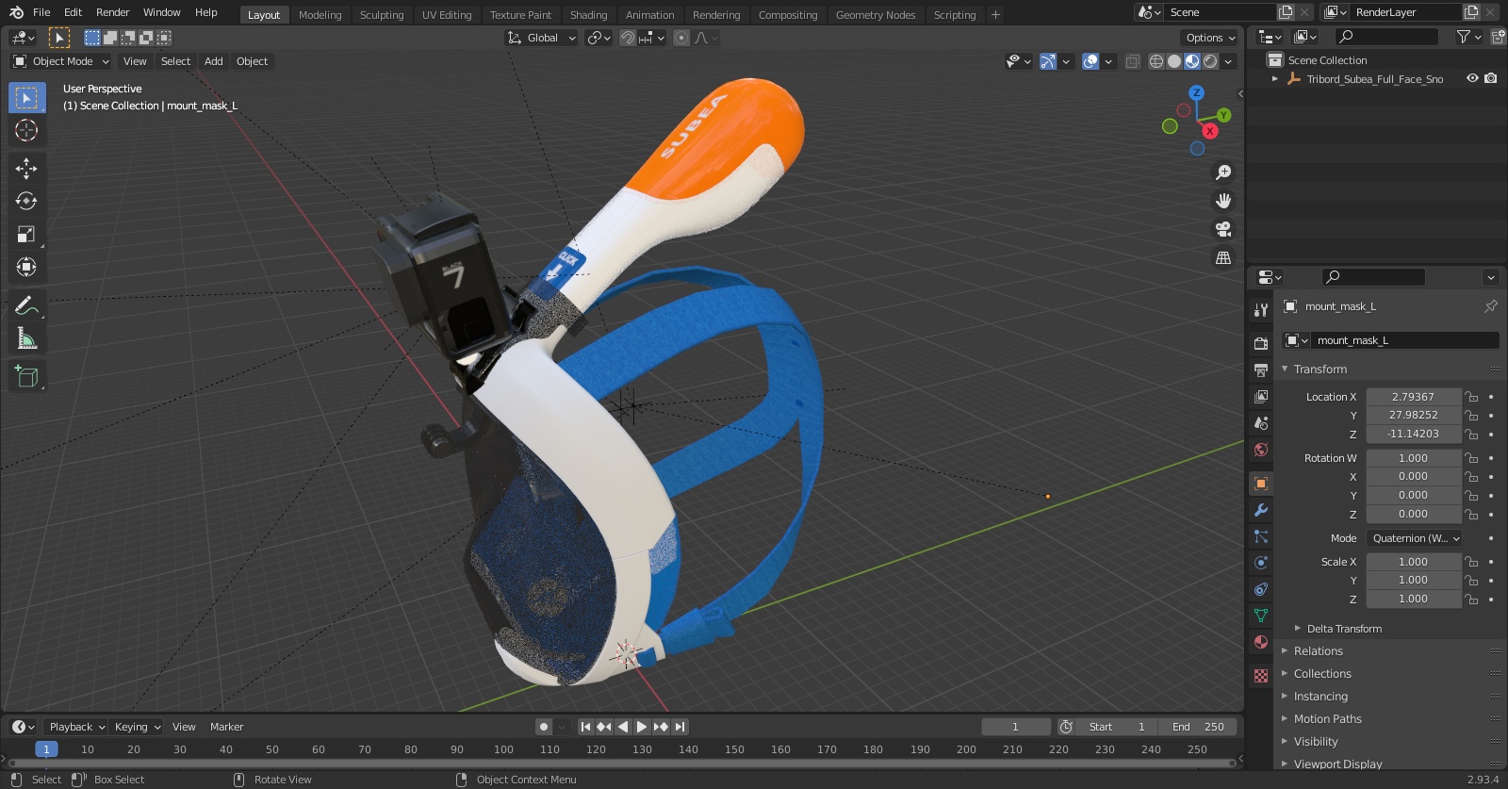
Task: Select the Add Cube tool
Action: tap(26, 377)
